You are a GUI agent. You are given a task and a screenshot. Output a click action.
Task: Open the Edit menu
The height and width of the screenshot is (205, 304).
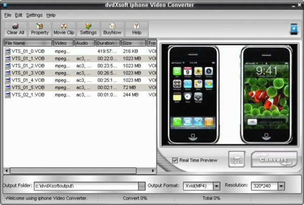pyautogui.click(x=19, y=15)
